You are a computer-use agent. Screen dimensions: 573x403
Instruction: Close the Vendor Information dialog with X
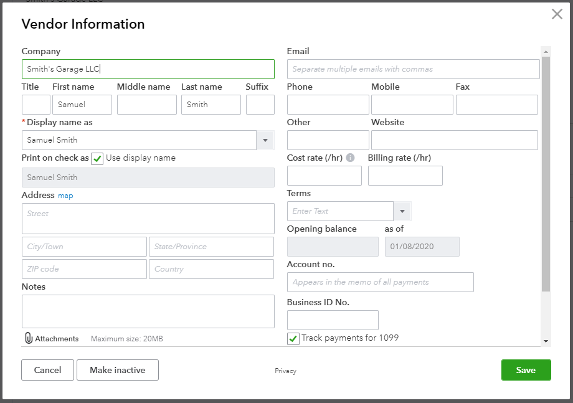coord(557,14)
